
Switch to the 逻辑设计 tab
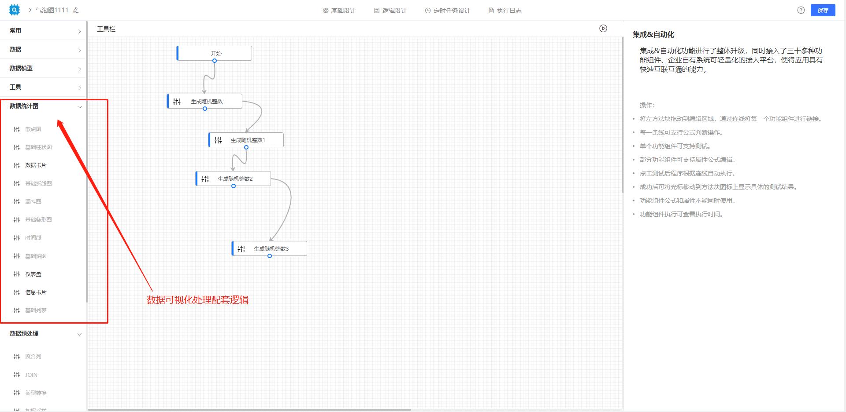coord(390,11)
